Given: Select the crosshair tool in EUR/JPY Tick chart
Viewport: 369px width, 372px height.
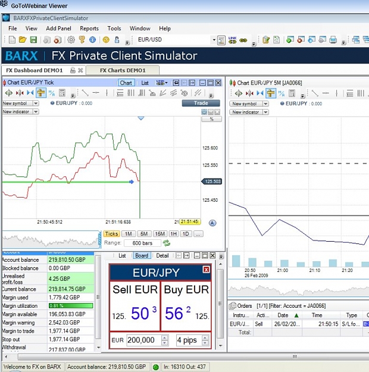Looking at the screenshot, I should coord(41,93).
